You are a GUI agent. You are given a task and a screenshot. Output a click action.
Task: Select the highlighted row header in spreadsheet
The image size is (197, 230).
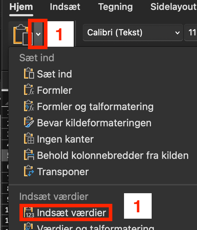(x=5, y=155)
